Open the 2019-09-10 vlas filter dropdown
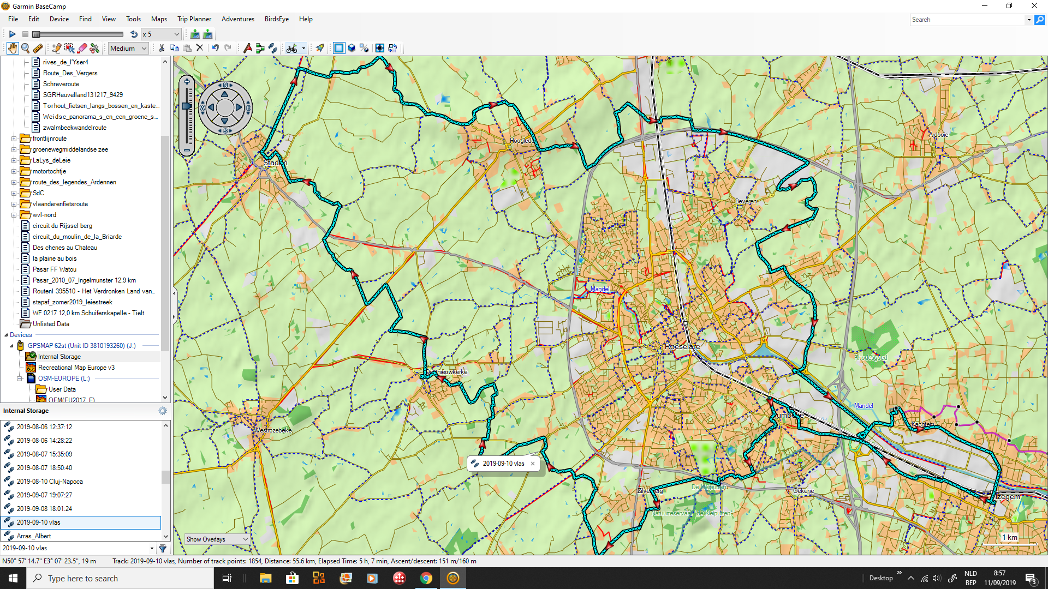Screen dimensions: 1048x589 point(152,548)
